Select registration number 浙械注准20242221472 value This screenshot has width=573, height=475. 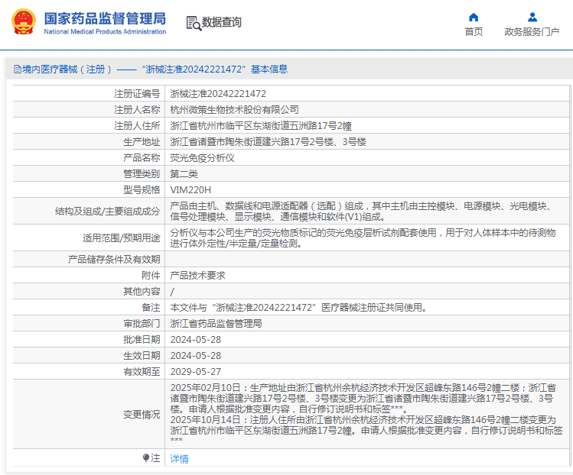coord(218,94)
